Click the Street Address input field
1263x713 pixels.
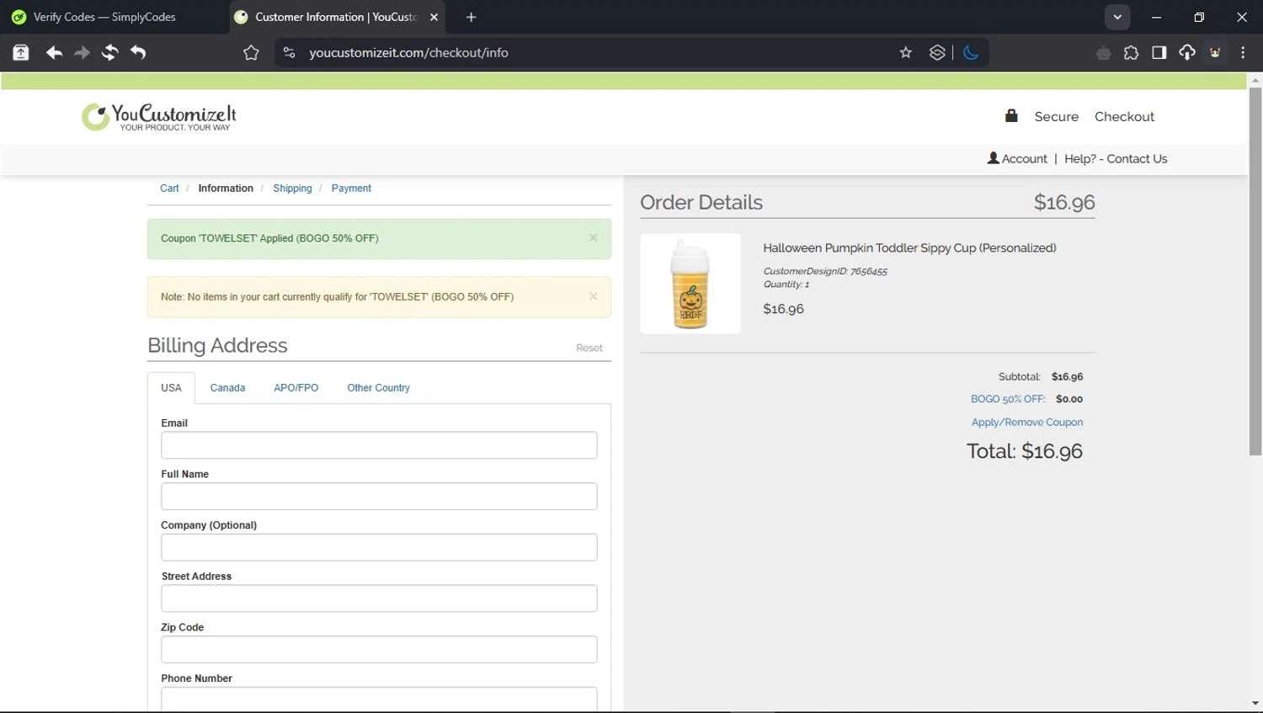(x=379, y=599)
